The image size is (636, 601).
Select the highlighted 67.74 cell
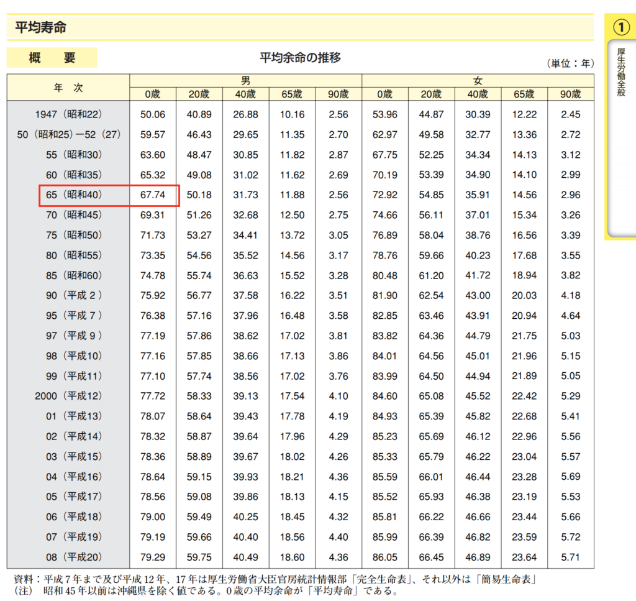[153, 195]
